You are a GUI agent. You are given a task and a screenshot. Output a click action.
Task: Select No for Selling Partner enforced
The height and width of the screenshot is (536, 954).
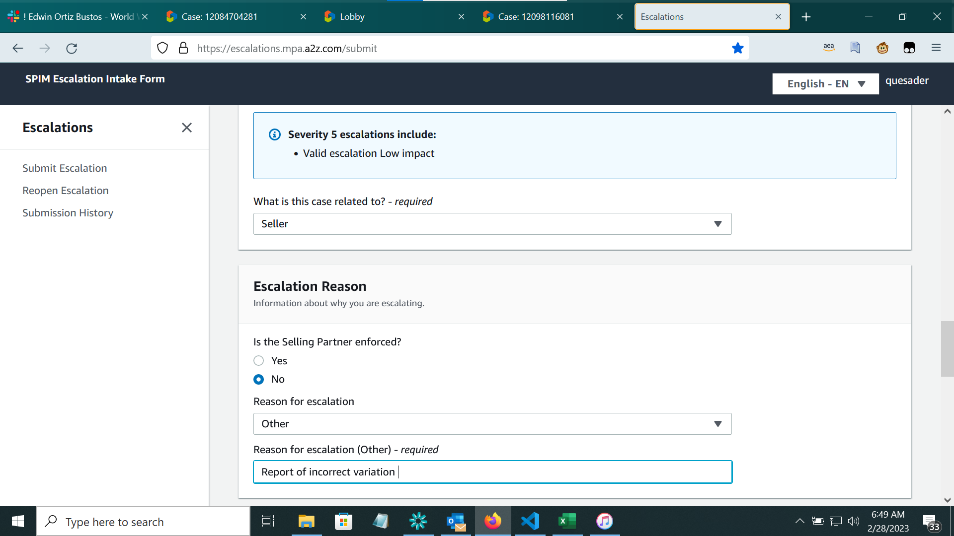259,379
